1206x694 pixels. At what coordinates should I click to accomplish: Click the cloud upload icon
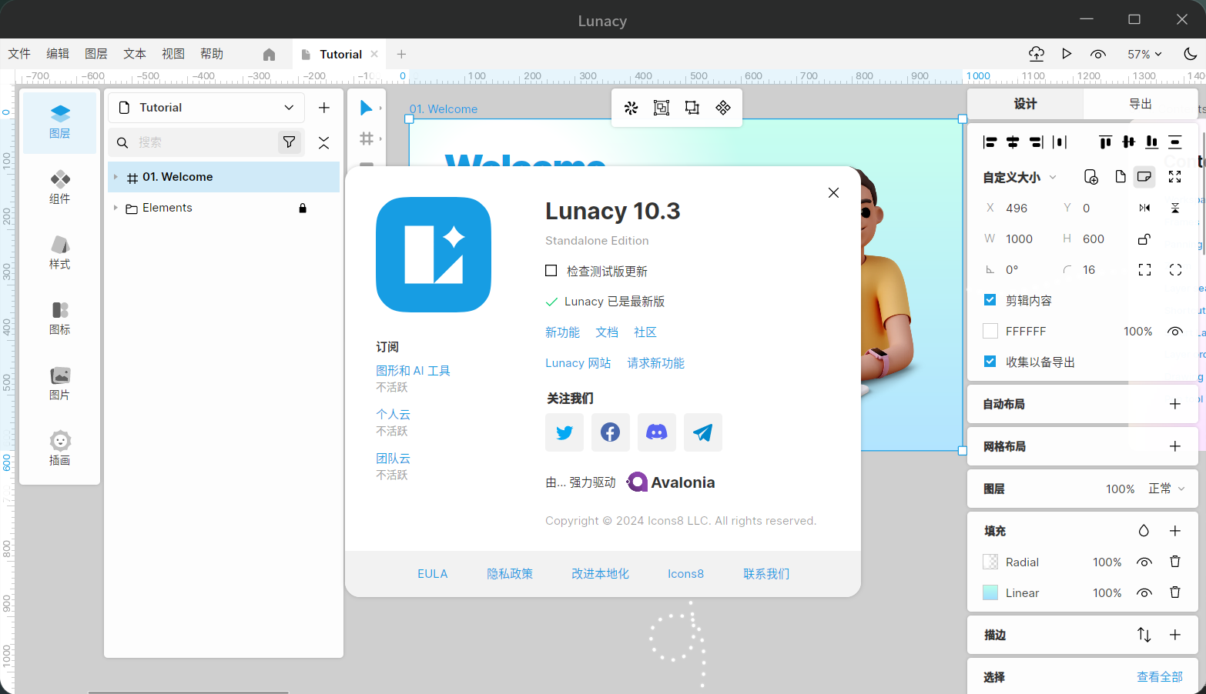tap(1036, 54)
